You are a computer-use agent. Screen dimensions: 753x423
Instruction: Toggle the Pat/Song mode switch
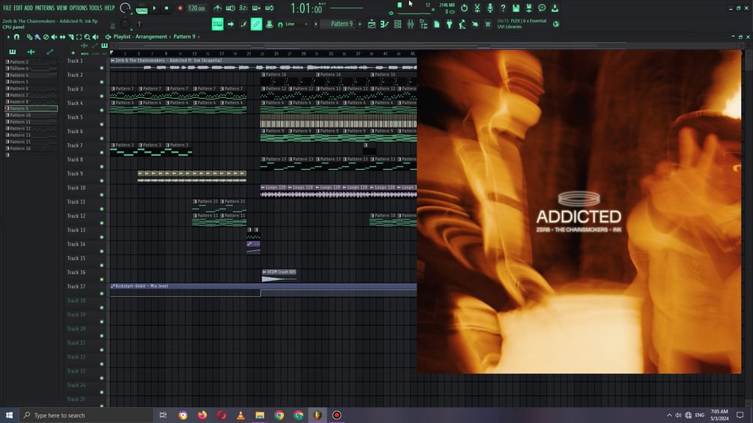point(142,9)
